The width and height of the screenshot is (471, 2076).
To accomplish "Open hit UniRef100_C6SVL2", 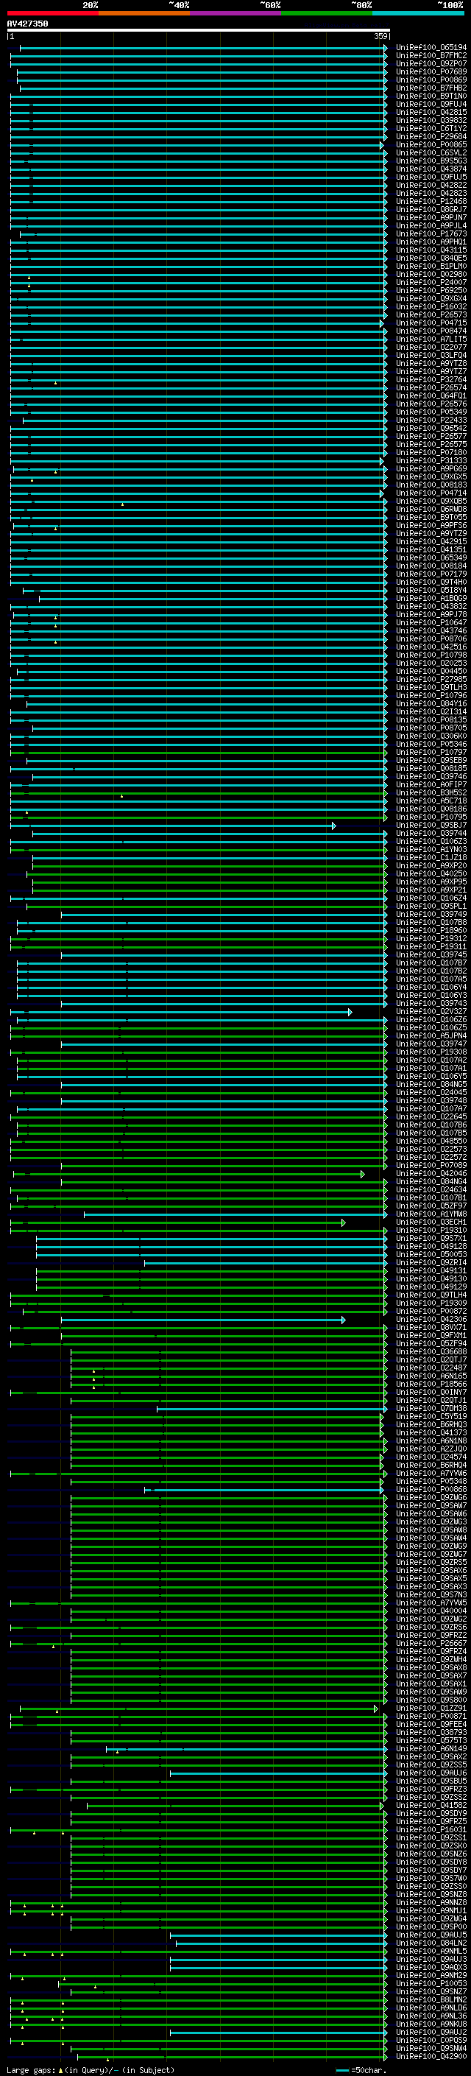I will (x=431, y=152).
